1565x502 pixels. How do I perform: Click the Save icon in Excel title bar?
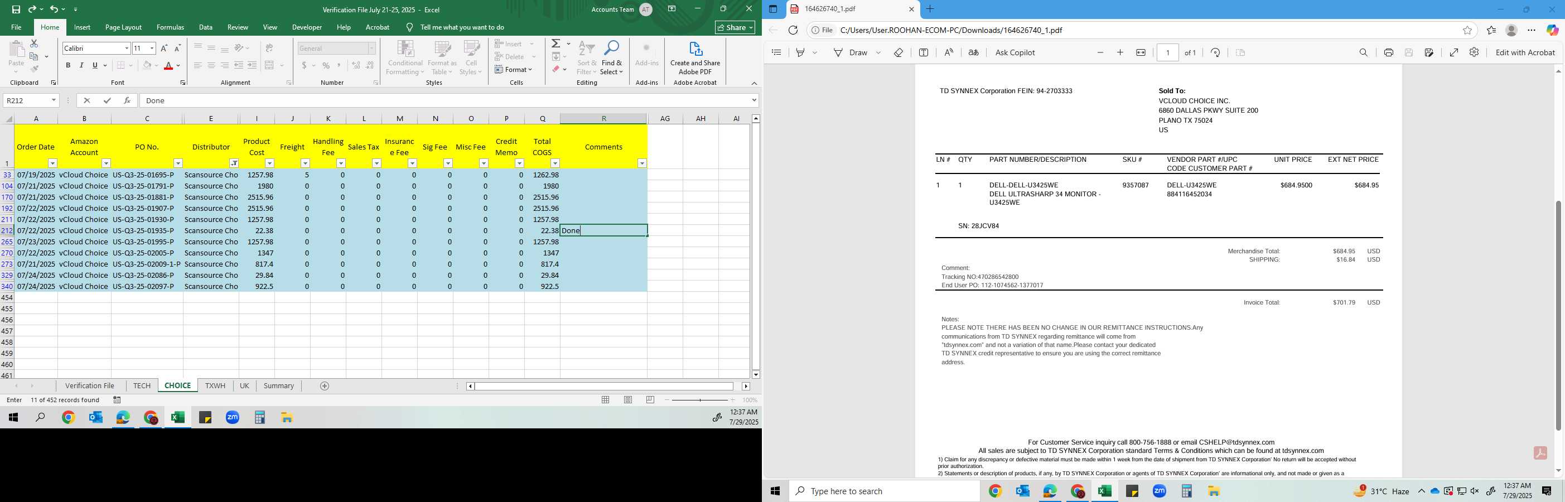16,9
